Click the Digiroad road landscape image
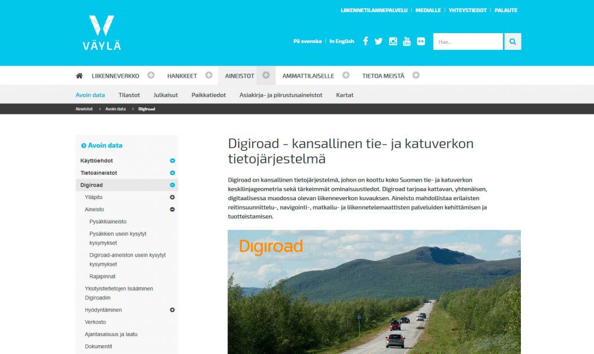This screenshot has height=354, width=594. coord(374,292)
